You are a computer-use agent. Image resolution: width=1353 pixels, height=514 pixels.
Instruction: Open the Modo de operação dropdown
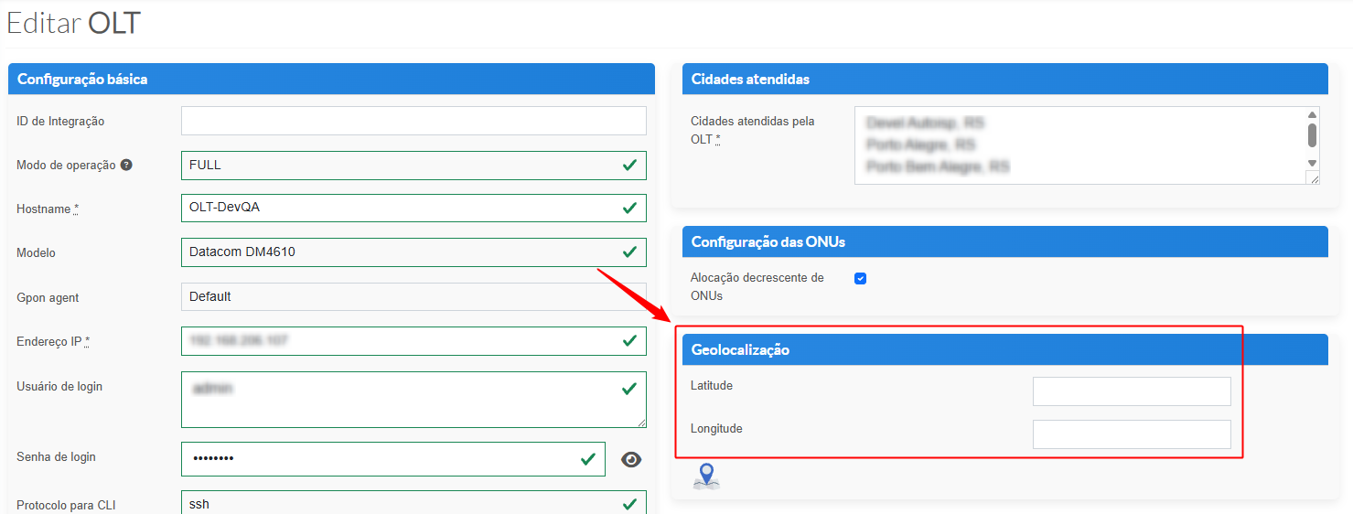click(x=413, y=166)
